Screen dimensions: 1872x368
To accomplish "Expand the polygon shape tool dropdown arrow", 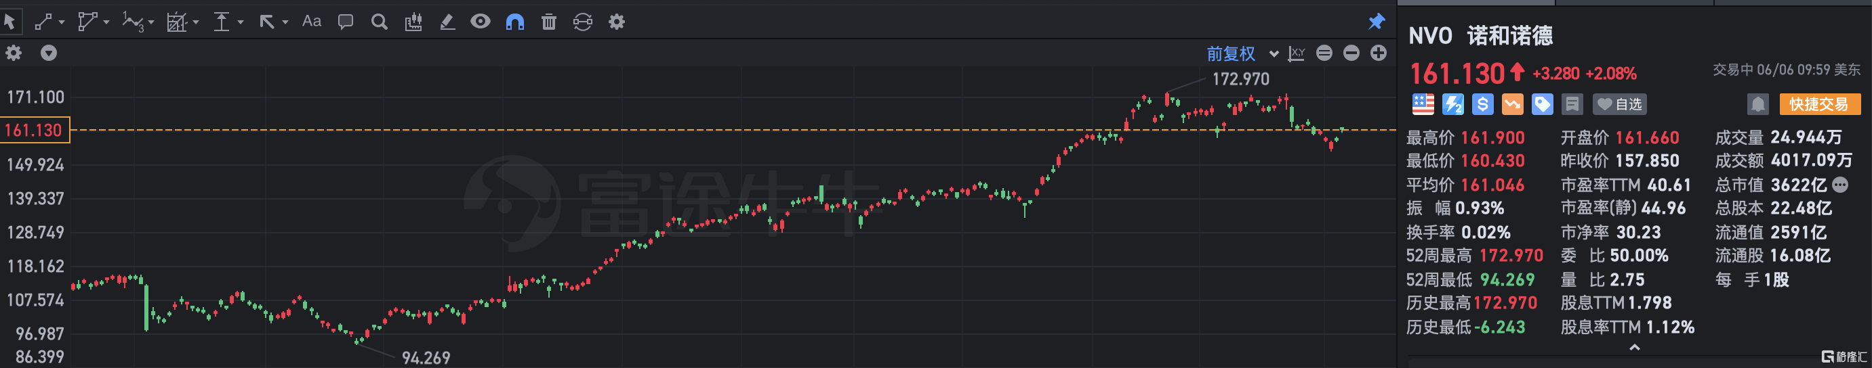I will (106, 22).
